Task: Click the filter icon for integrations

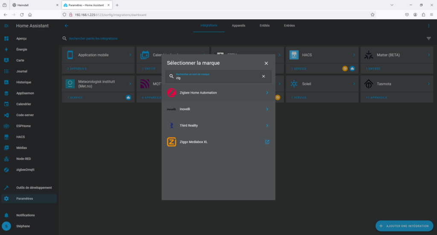Action: 429,38
